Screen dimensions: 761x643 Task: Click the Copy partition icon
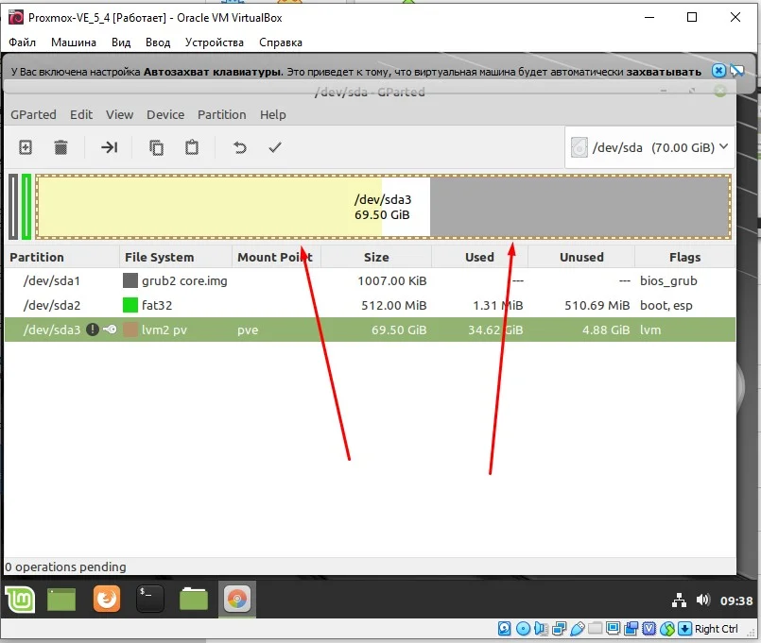156,147
